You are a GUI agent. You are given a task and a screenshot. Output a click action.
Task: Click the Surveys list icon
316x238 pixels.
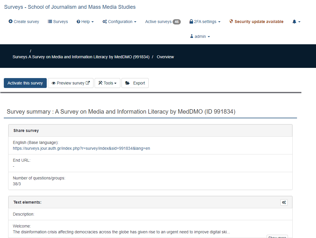click(50, 22)
